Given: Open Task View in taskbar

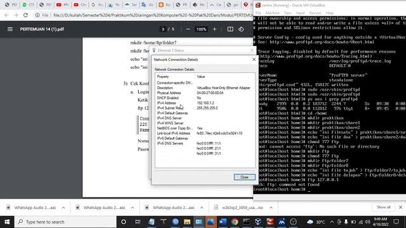Looking at the screenshot, I should click(x=138, y=222).
